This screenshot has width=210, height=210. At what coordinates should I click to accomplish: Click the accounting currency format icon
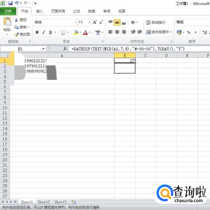(179, 32)
